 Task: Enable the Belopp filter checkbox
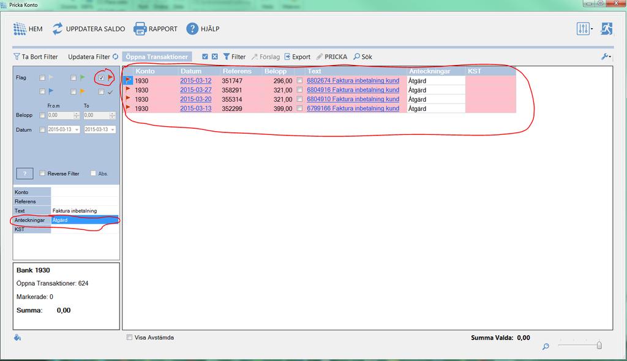click(42, 115)
